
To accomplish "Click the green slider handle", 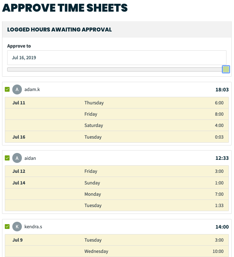I will point(226,69).
